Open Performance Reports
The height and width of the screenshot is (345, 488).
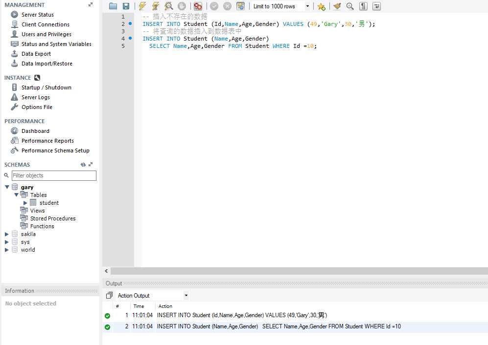point(47,141)
